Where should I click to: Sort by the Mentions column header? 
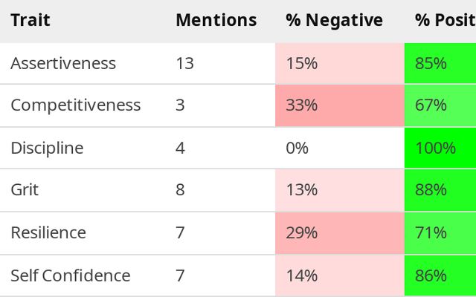(x=216, y=21)
